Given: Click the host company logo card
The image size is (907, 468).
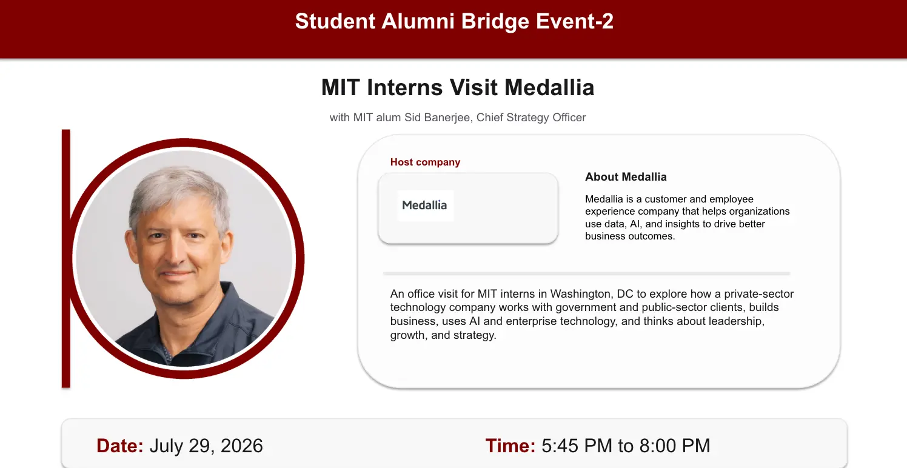Looking at the screenshot, I should coord(468,209).
